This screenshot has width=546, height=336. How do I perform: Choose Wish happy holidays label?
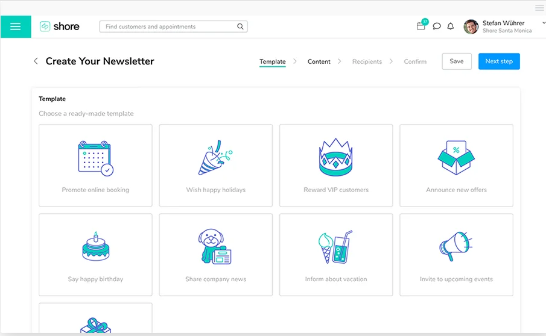click(x=216, y=190)
